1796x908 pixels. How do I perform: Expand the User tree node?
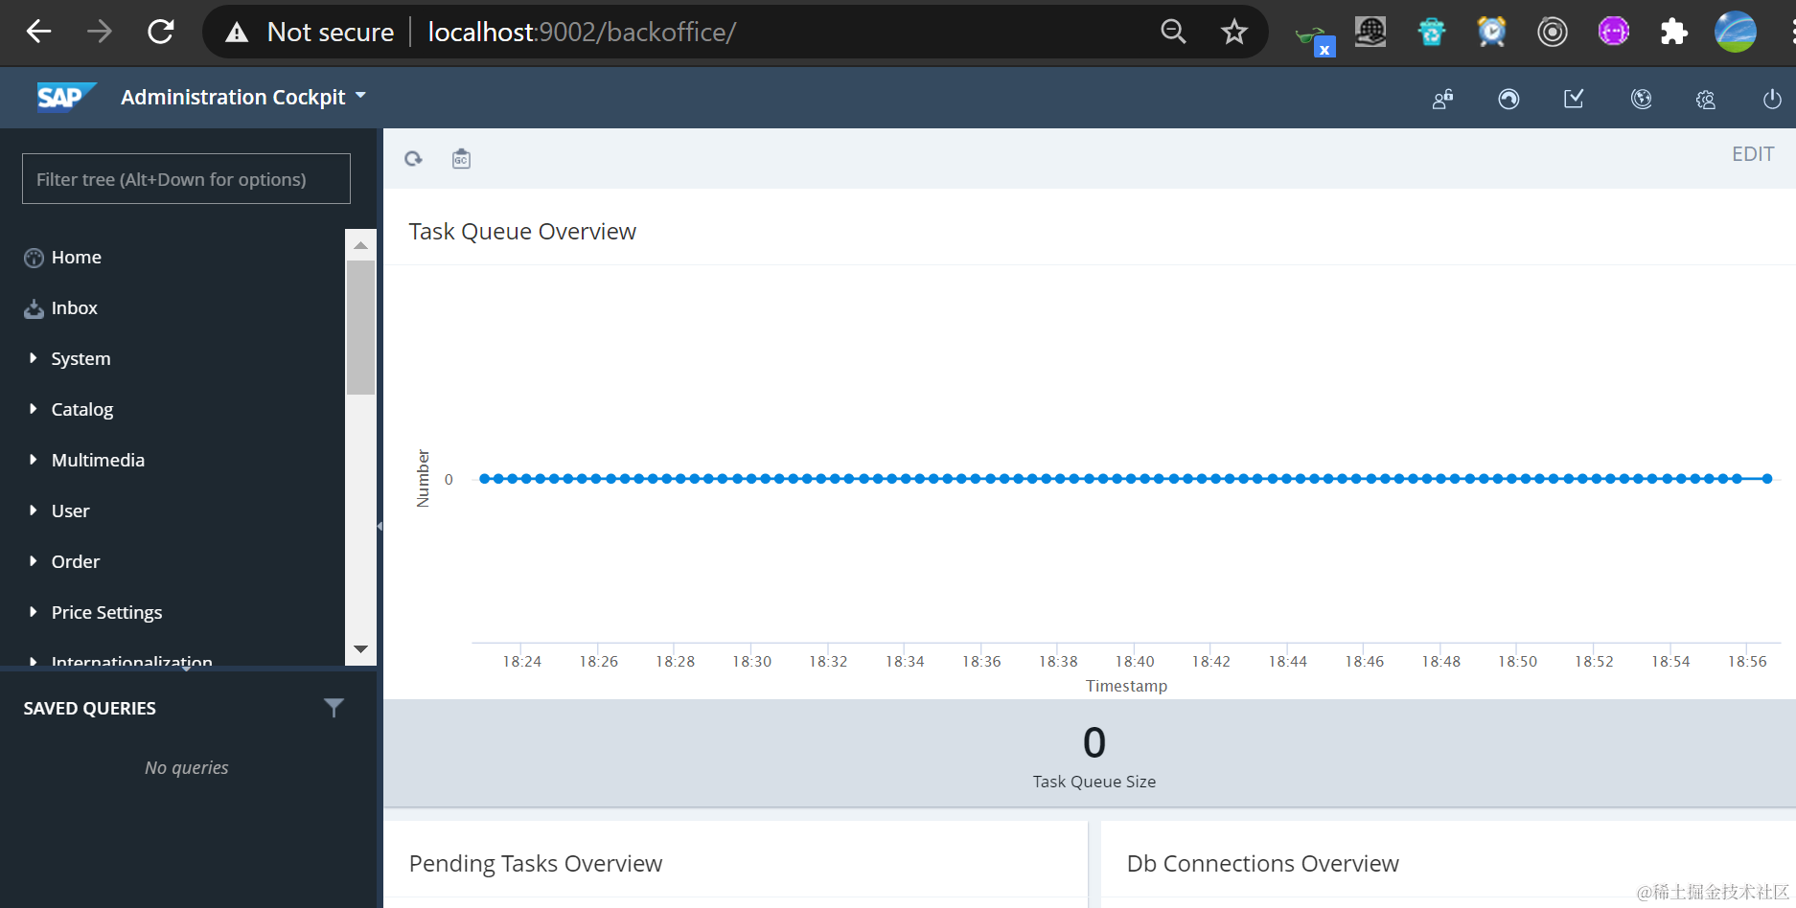[x=33, y=511]
